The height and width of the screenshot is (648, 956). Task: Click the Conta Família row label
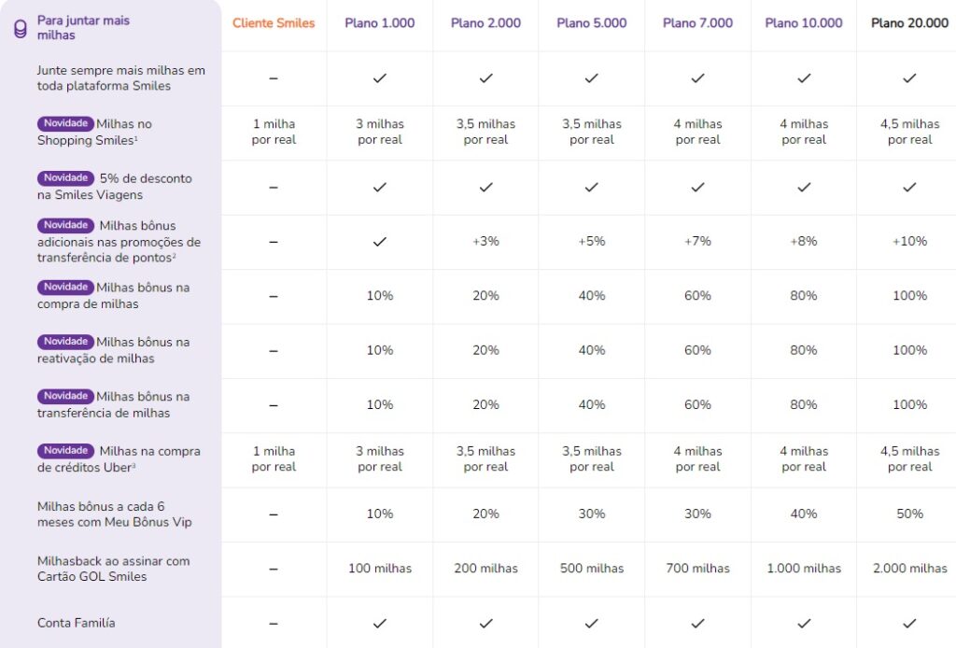pyautogui.click(x=77, y=623)
